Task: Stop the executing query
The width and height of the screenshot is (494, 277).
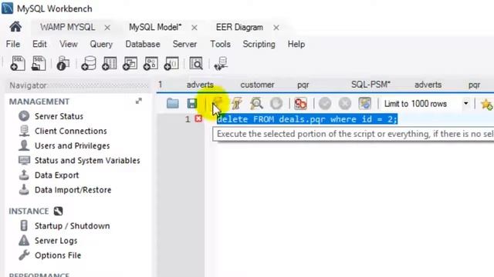Action: click(276, 103)
